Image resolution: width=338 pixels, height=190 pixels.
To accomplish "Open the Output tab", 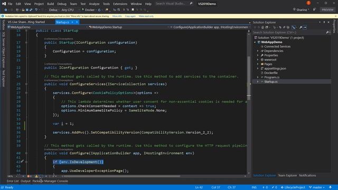I will (25, 181).
